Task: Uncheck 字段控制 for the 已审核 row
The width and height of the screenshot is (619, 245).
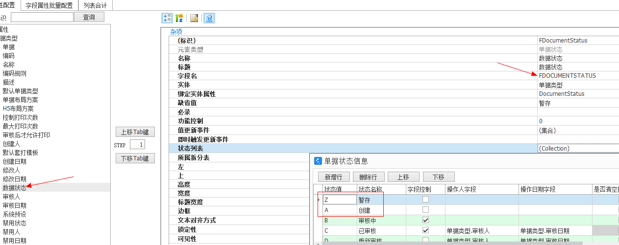Action: point(425,230)
